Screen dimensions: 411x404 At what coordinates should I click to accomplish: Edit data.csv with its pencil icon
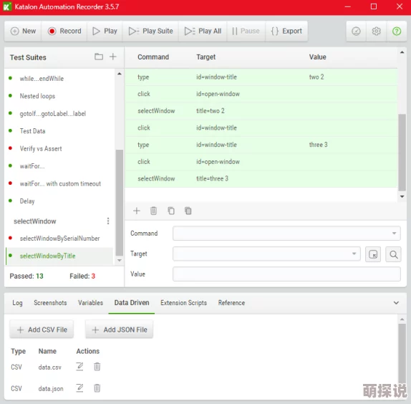pos(79,367)
